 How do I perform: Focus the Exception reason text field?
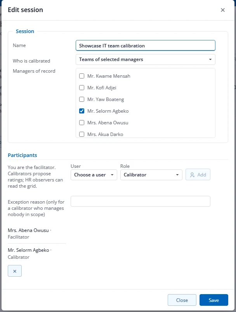tap(141, 201)
